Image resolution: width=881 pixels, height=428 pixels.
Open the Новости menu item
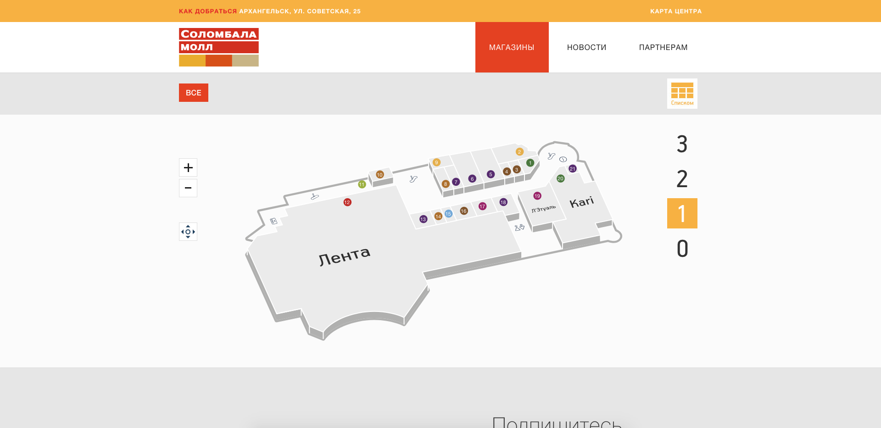pyautogui.click(x=586, y=47)
